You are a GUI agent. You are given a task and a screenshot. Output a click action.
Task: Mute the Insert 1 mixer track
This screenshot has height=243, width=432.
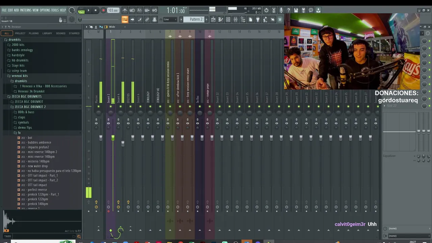pyautogui.click(x=110, y=107)
